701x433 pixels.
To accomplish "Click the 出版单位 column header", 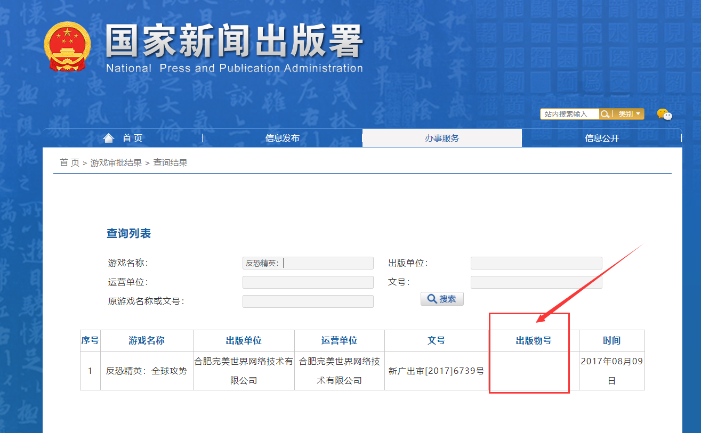I will (244, 340).
